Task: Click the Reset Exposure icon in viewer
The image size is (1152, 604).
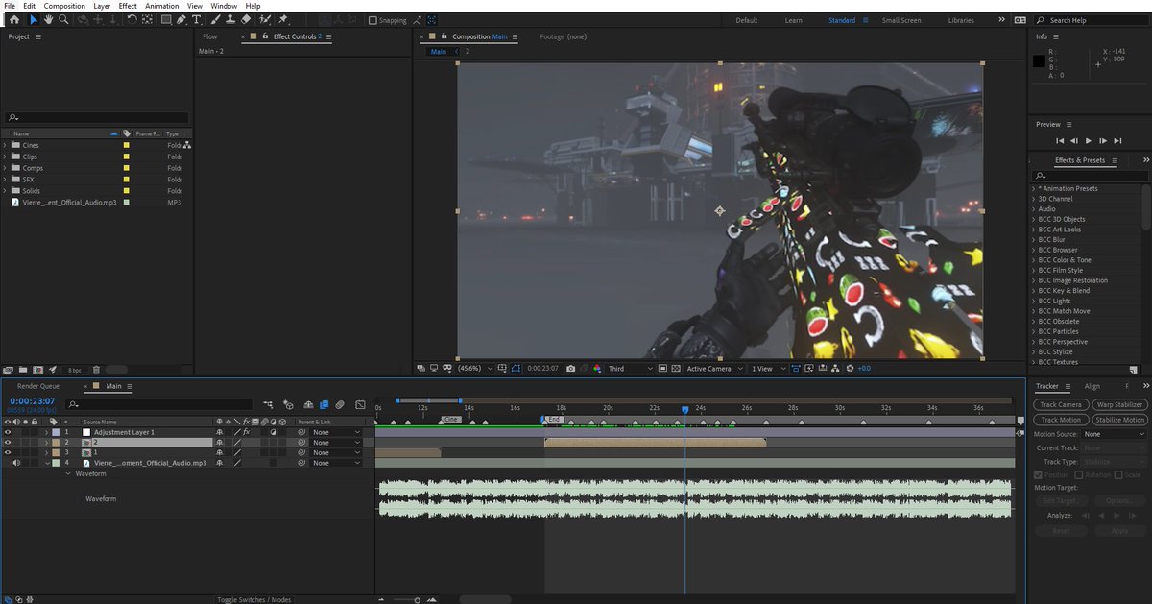Action: tap(850, 368)
